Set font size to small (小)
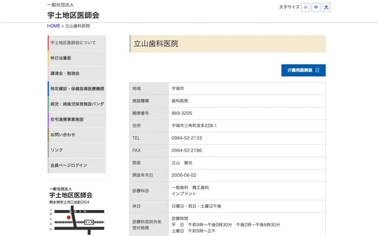 305,7
